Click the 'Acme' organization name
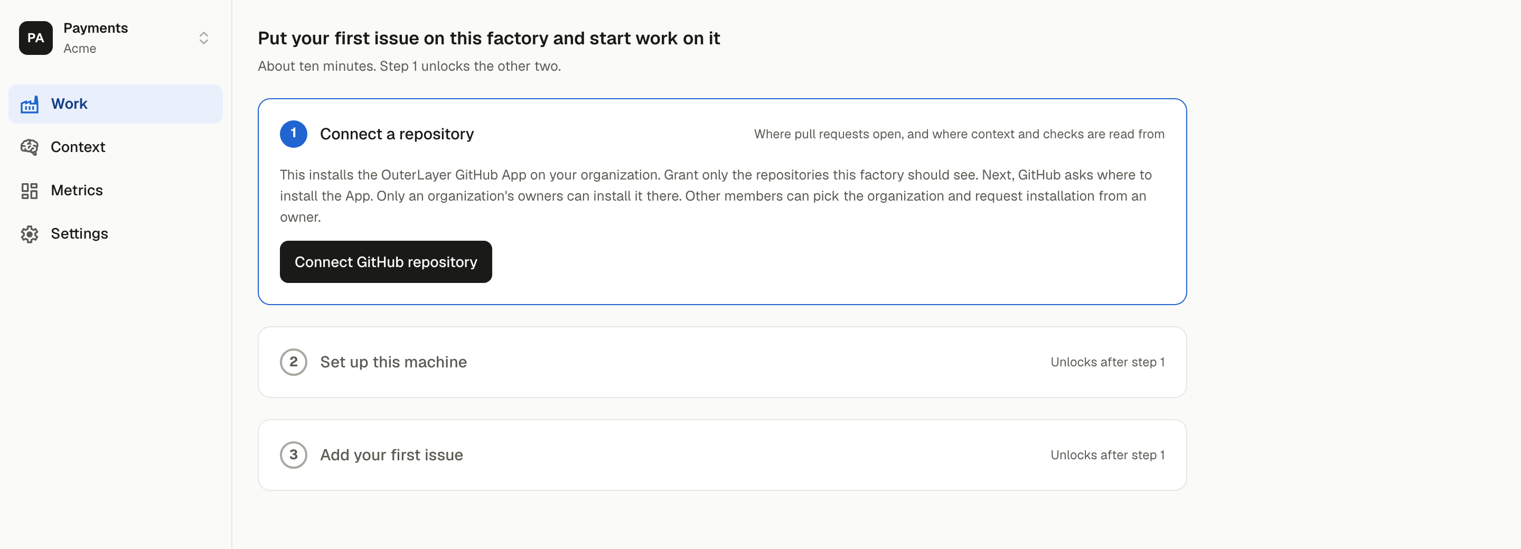1521x549 pixels. (80, 49)
